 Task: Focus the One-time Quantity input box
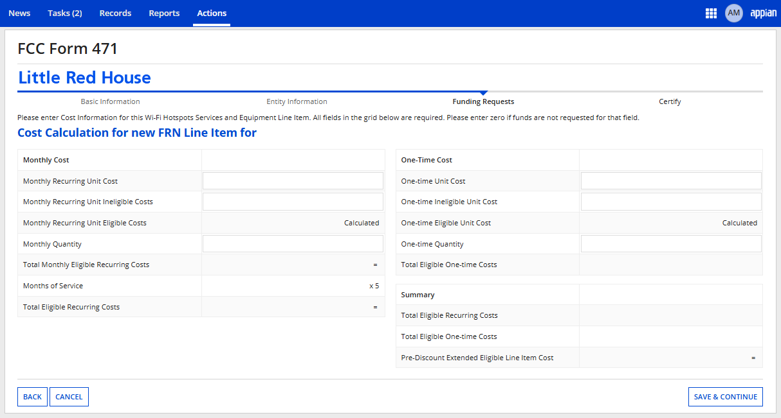pos(671,244)
